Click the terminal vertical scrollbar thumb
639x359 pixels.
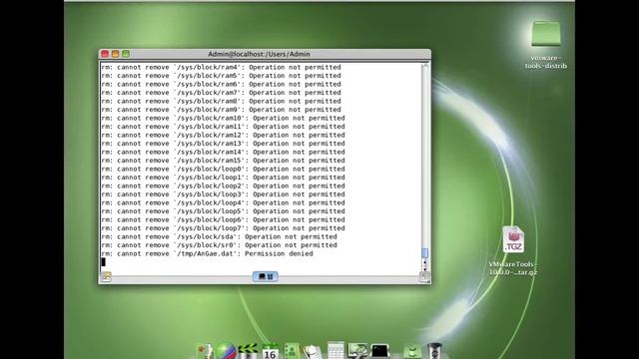[424, 252]
